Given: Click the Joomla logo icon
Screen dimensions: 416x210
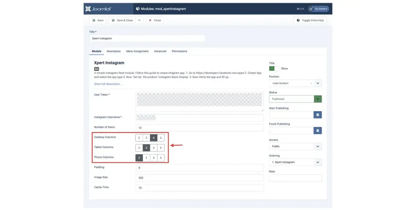Looking at the screenshot, I should coord(88,9).
